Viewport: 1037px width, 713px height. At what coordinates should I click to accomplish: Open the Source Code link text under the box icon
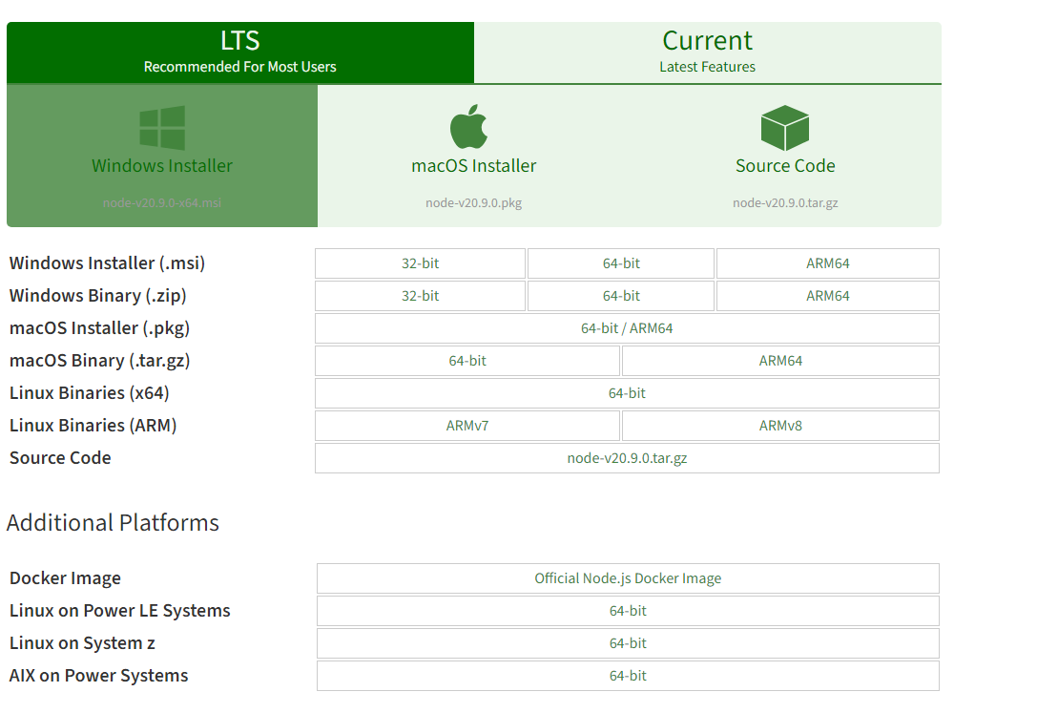coord(785,165)
